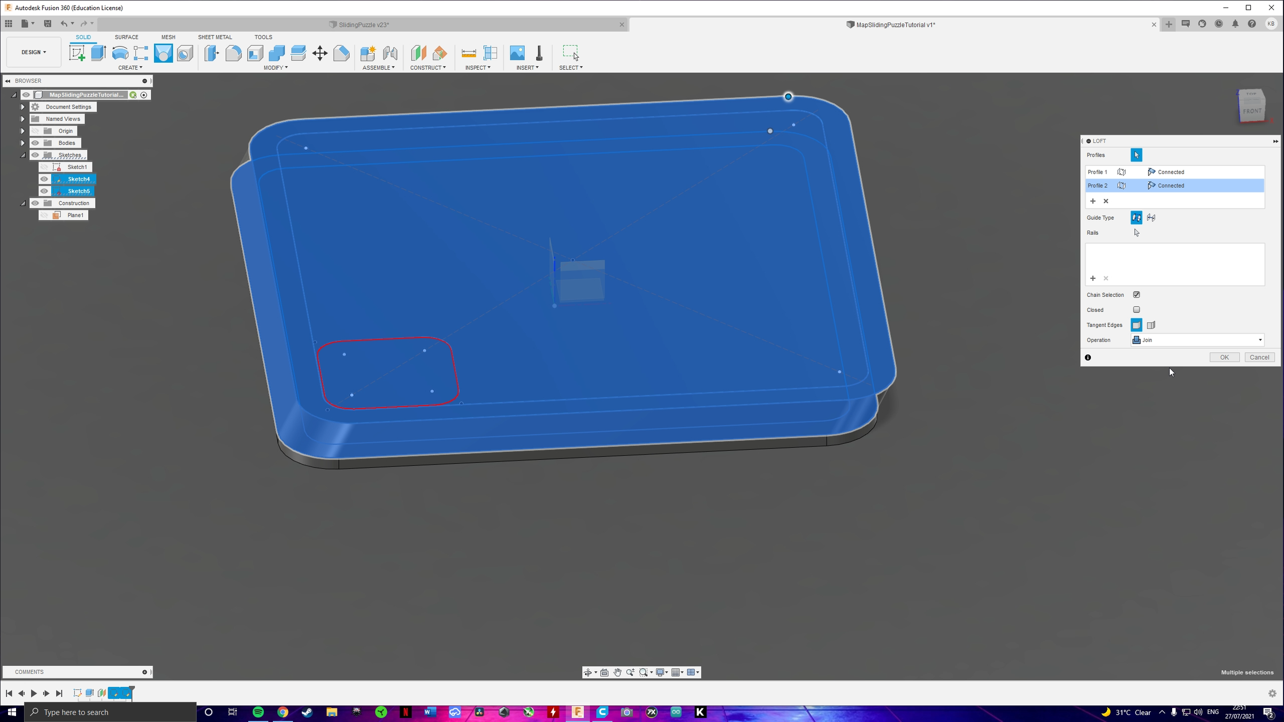Collapse the Sketches folder
This screenshot has height=722, width=1284.
click(23, 155)
